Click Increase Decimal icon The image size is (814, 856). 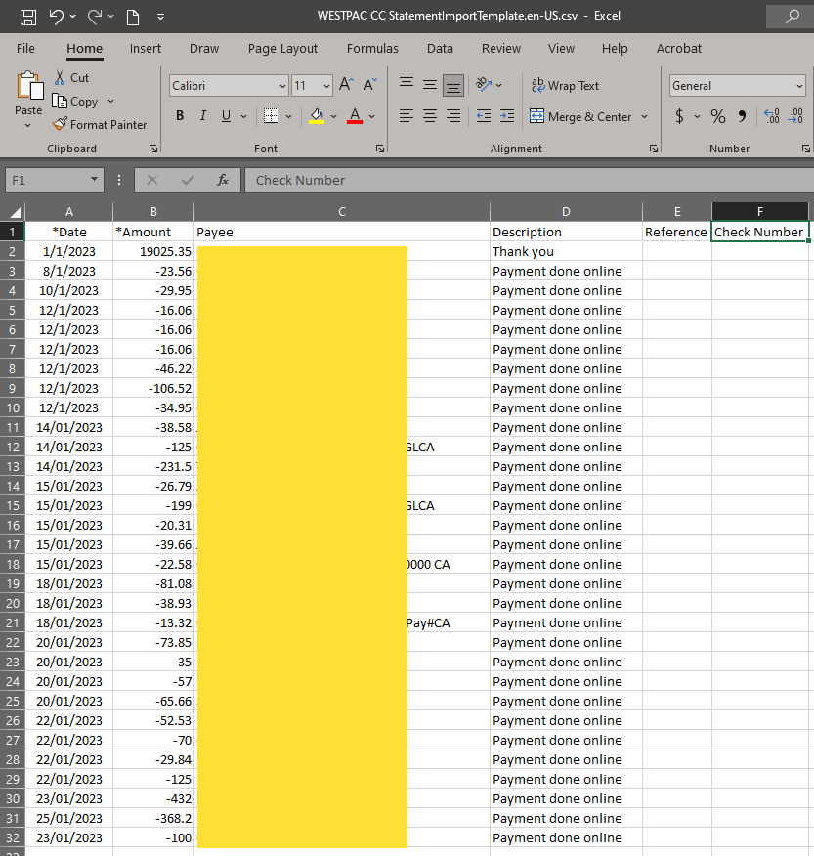click(x=772, y=116)
